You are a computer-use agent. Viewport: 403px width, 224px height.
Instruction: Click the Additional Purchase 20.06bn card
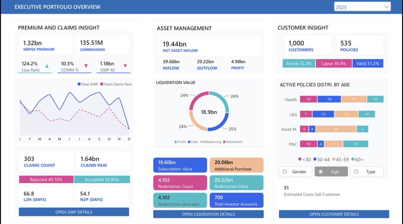[236, 165]
